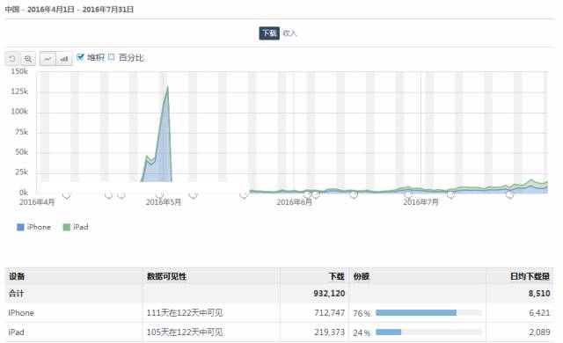This screenshot has width=563, height=343.
Task: Click iPad daily average 2,089
Action: point(539,332)
